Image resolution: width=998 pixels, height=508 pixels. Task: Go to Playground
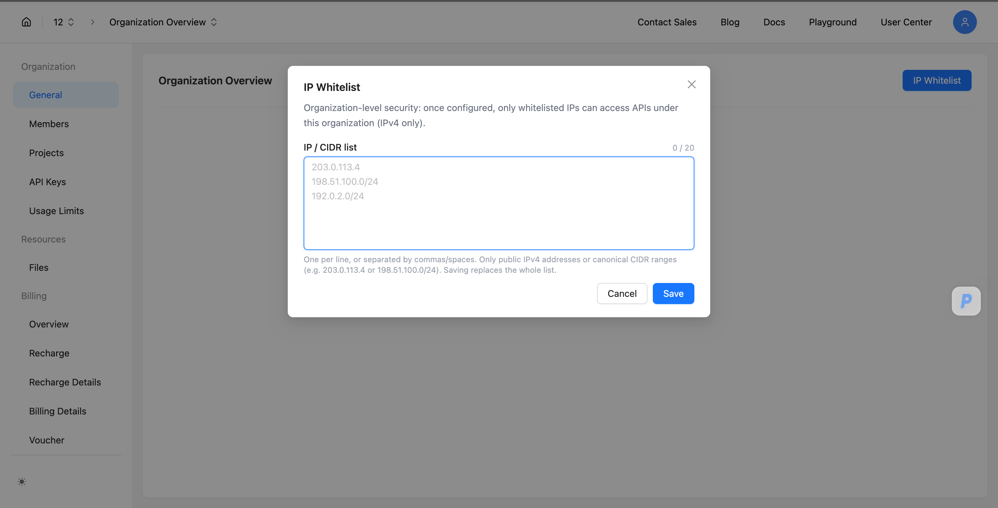click(833, 22)
